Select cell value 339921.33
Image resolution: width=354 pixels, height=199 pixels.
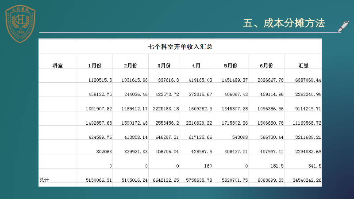(136, 152)
